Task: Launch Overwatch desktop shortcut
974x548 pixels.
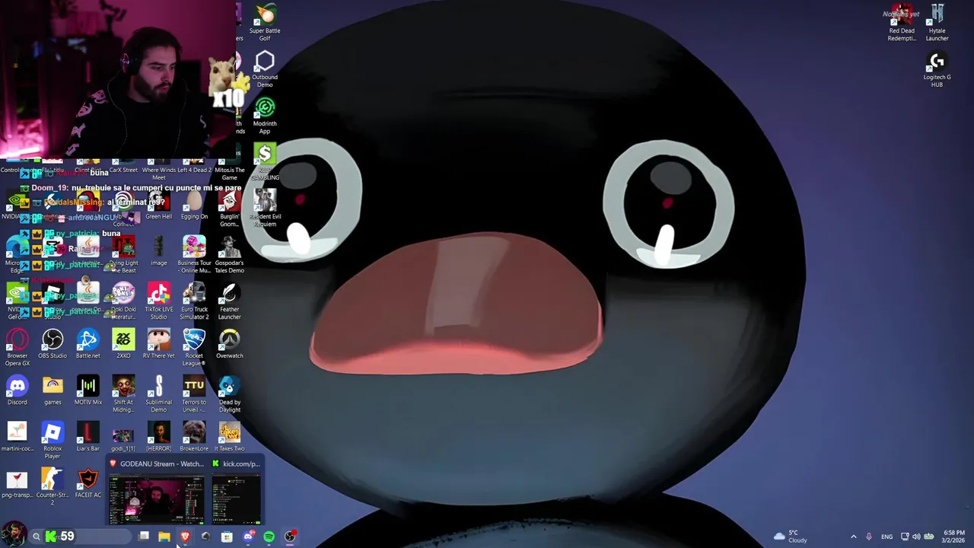Action: [x=229, y=345]
